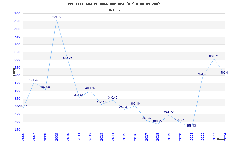Click the 2009 peak point on the line
Image resolution: width=228 pixels, height=142 pixels.
pos(56,20)
